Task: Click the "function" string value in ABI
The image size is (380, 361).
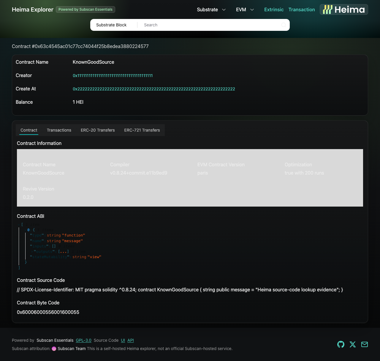Action: 74,235
